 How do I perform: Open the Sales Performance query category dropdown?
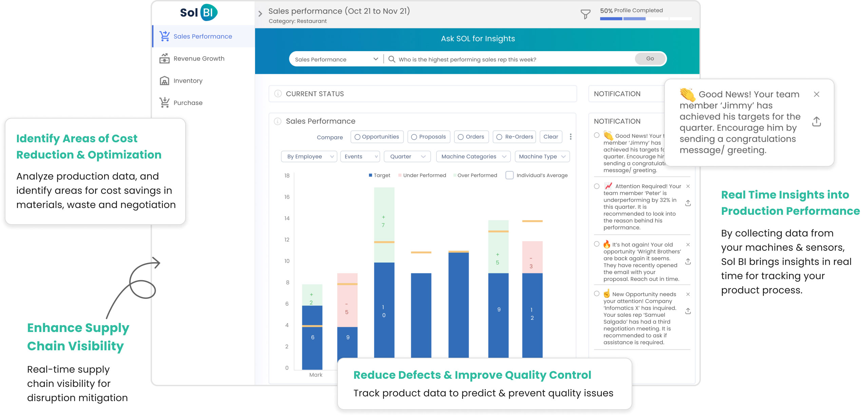coord(336,59)
